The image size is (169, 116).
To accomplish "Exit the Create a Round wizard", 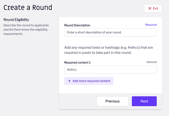I will (153, 8).
